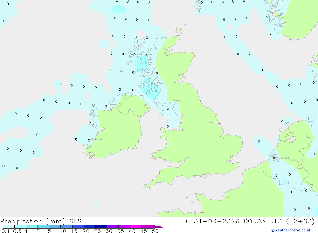Click the "Tu 31-03-2026" date text

point(211,221)
